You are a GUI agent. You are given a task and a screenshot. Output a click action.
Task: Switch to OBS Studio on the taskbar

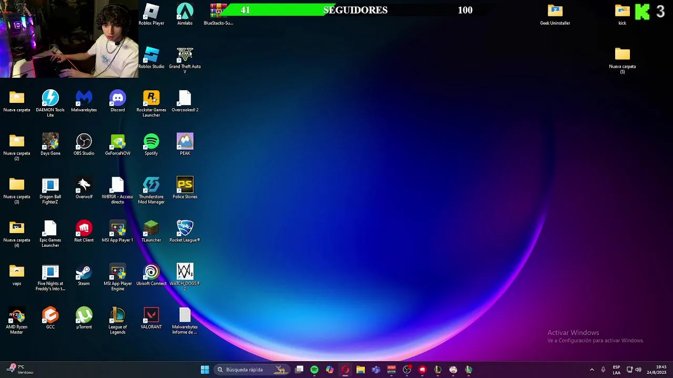point(407,370)
